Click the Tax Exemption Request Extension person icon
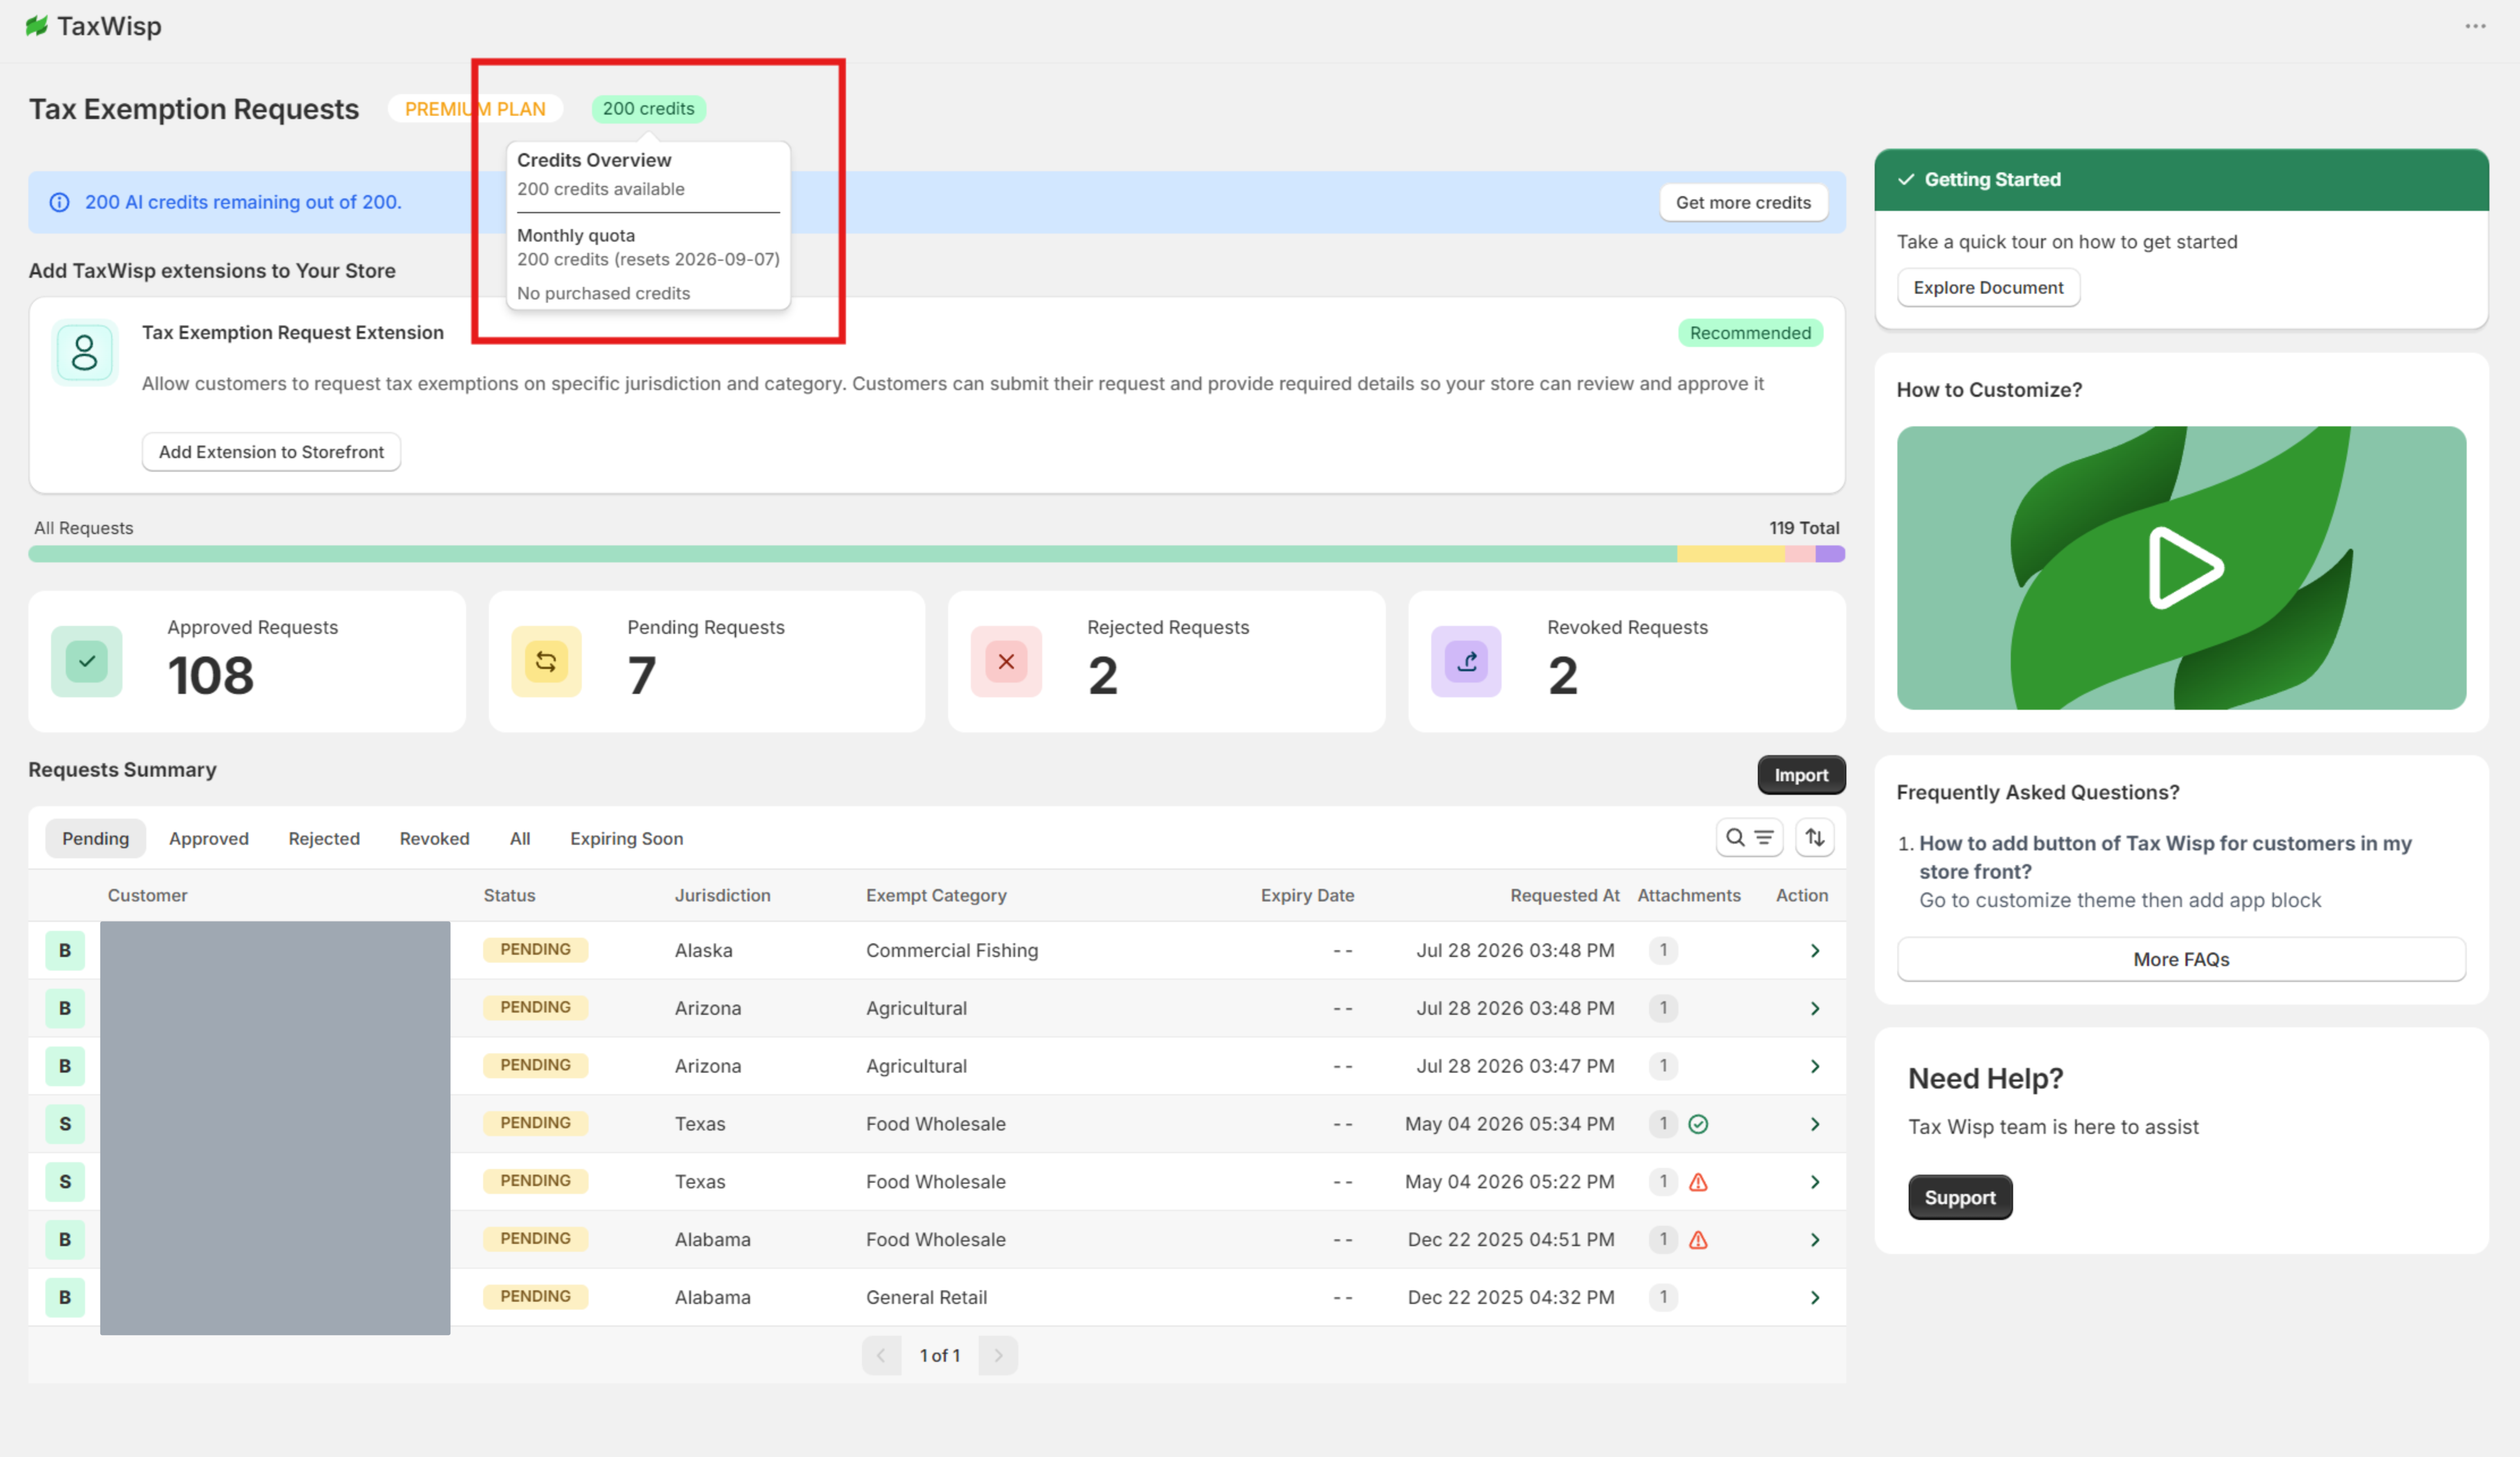 [x=85, y=352]
